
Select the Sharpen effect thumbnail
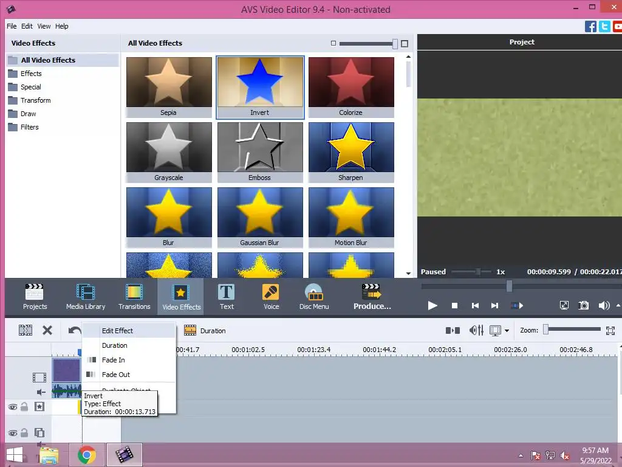351,152
